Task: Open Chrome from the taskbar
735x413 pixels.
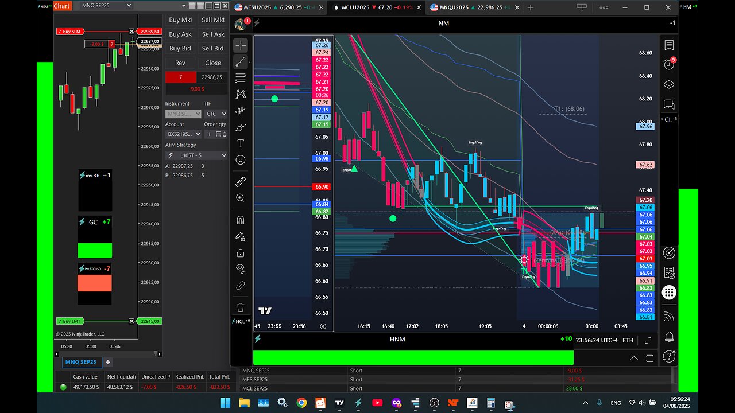Action: (301, 403)
